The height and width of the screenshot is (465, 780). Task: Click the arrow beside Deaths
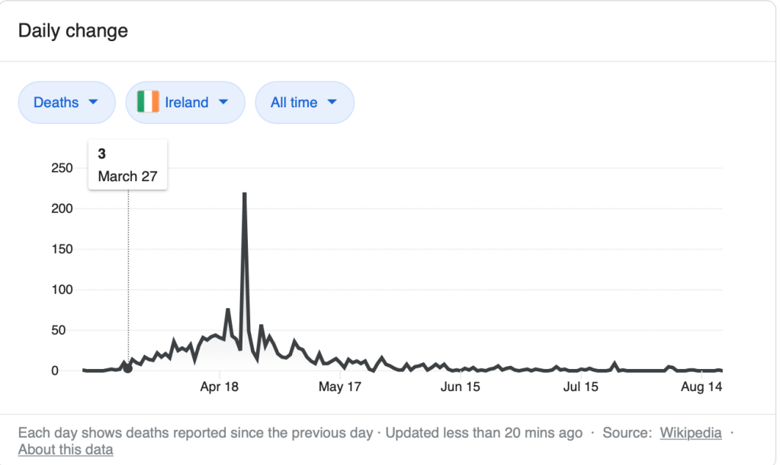(x=93, y=102)
